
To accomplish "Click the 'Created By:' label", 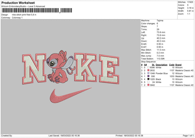I will point(7,136).
